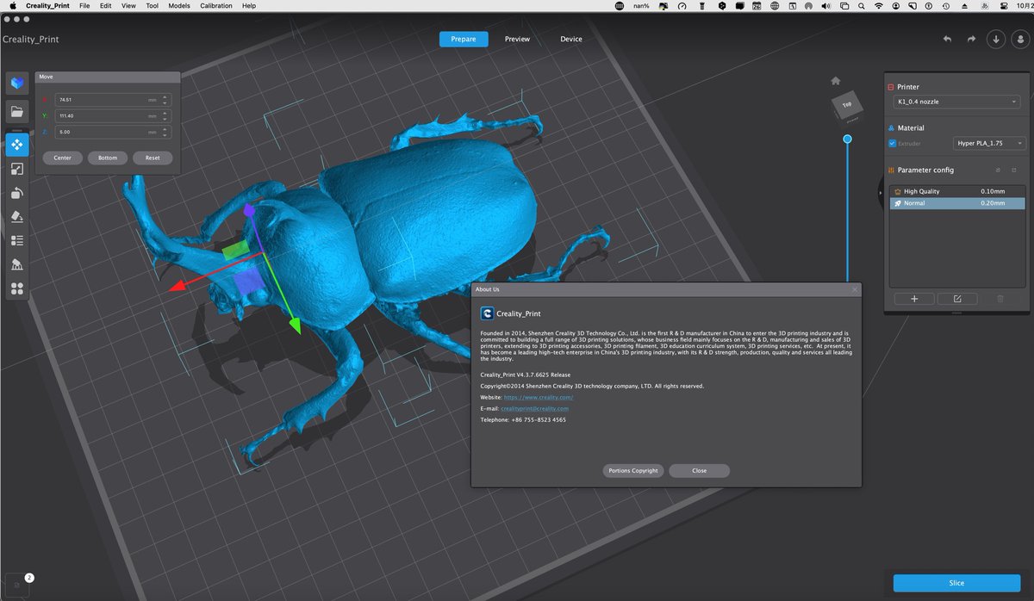
Task: Open the Models menu
Action: coord(179,6)
